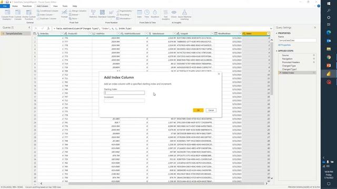Click the Windows Start button
The image size is (337, 189).
(x=329, y=4)
